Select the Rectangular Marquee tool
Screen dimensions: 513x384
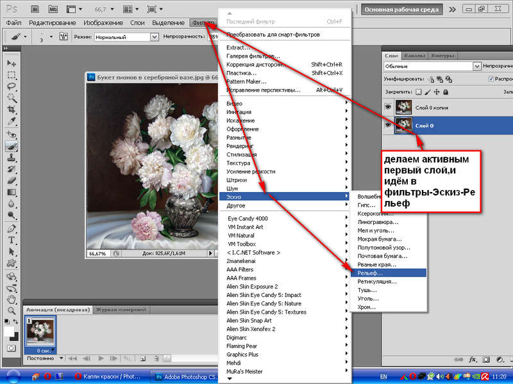tap(12, 75)
